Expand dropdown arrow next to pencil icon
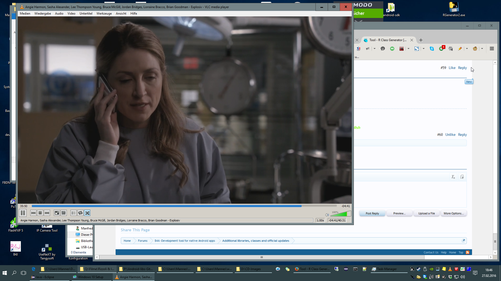 click(x=467, y=49)
